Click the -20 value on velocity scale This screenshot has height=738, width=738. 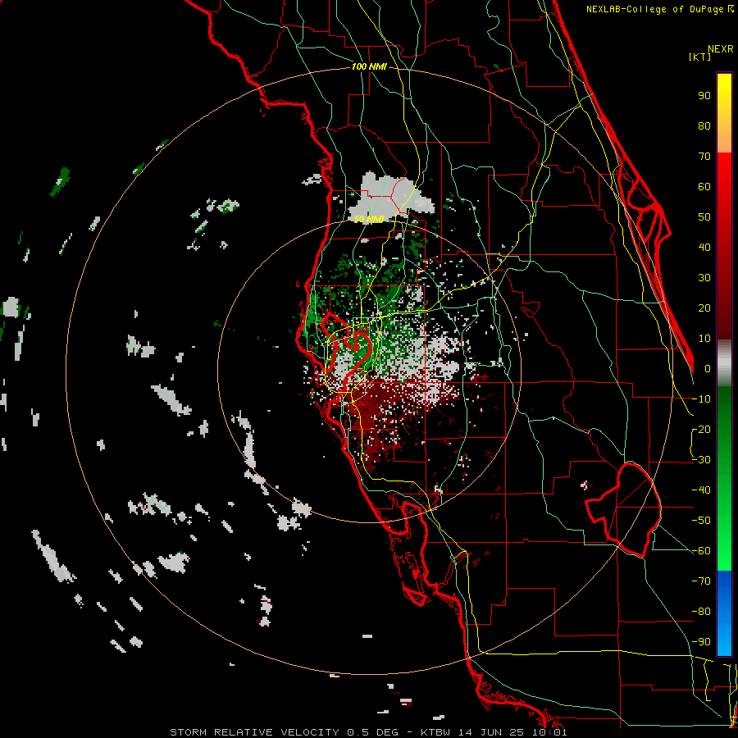701,430
